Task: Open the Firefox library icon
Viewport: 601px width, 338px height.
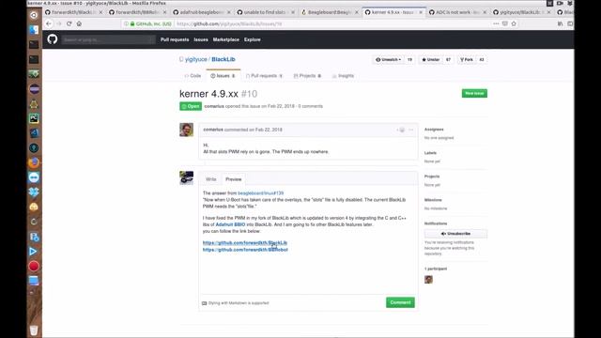Action: pos(561,23)
